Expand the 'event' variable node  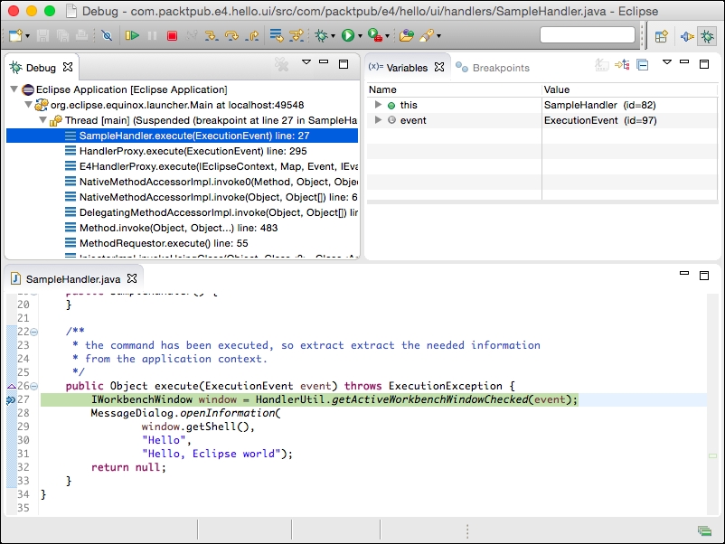(x=379, y=120)
